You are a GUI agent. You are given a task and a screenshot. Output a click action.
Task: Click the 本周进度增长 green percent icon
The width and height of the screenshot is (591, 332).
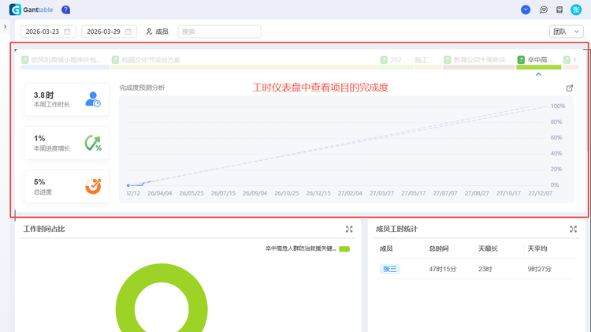(93, 143)
